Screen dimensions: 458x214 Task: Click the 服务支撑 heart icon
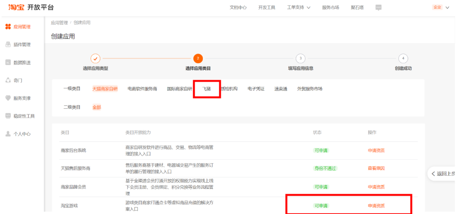[8, 98]
